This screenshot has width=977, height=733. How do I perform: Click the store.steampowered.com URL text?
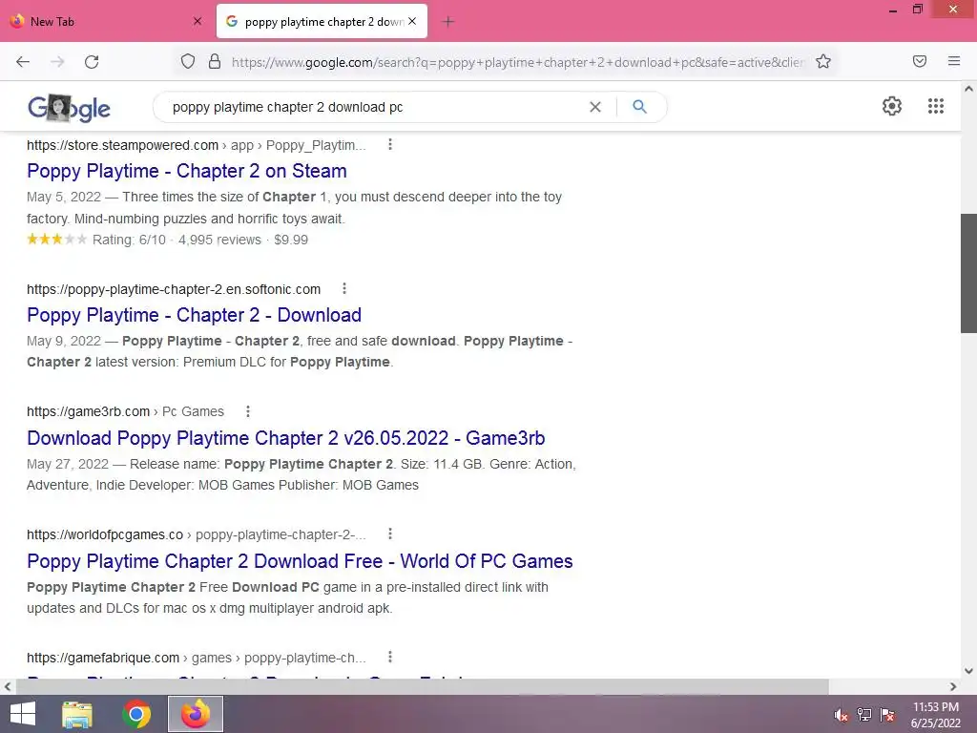(123, 145)
